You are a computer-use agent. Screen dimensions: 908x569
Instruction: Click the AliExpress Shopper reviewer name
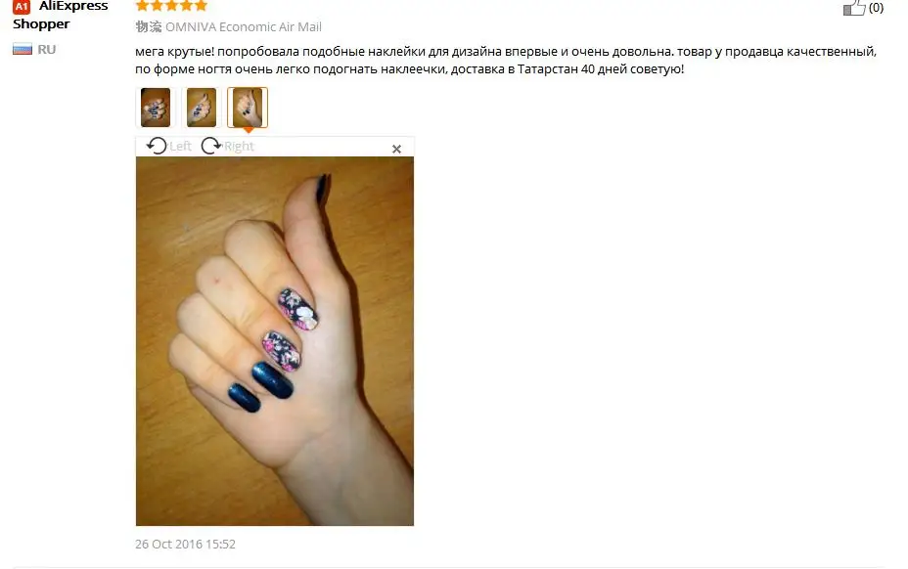click(61, 15)
